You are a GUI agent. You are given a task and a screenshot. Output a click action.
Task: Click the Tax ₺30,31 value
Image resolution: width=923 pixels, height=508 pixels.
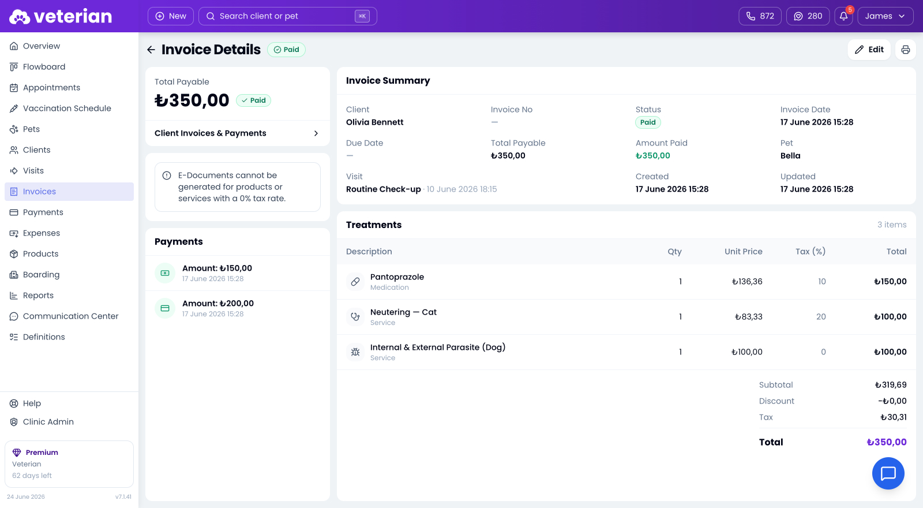[x=893, y=417]
